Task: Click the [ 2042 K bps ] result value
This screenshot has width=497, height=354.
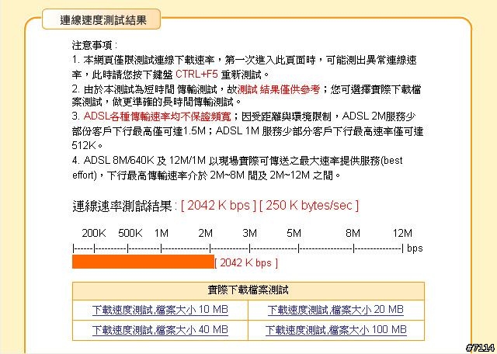Action: (218, 206)
